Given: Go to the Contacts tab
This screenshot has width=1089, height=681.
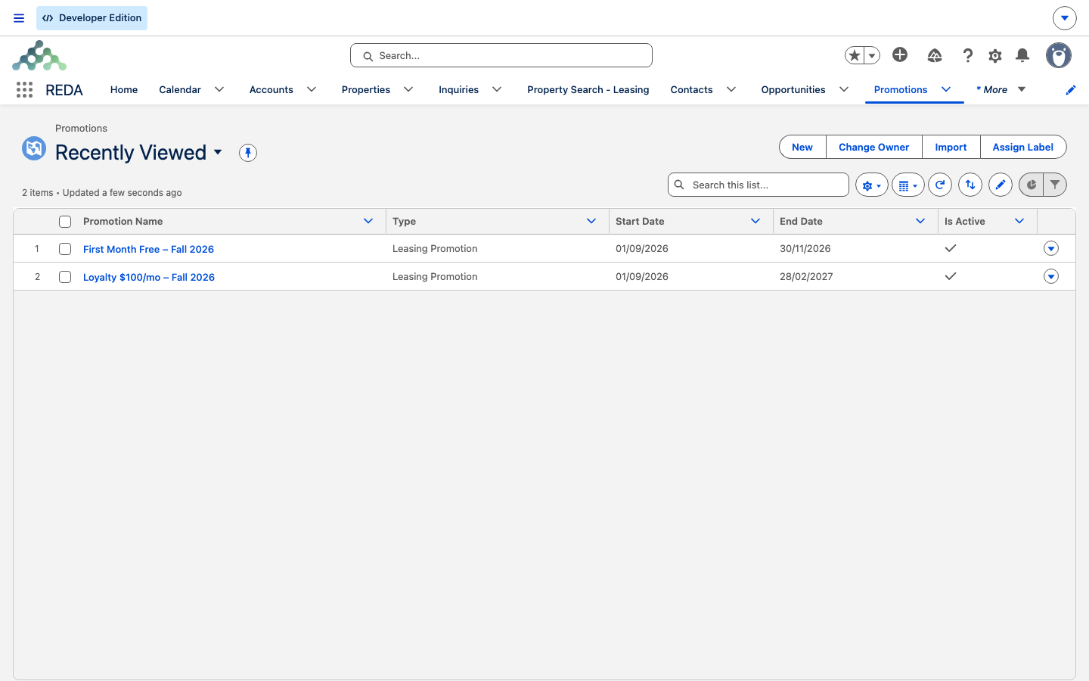Looking at the screenshot, I should click(691, 89).
